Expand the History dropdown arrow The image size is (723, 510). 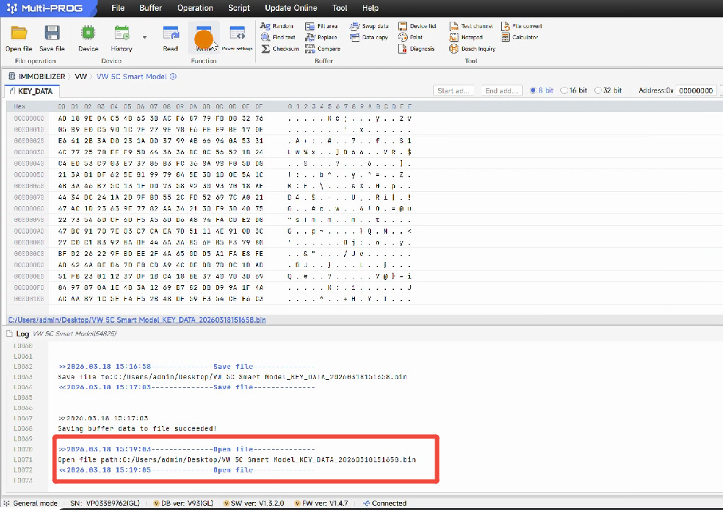click(x=145, y=36)
